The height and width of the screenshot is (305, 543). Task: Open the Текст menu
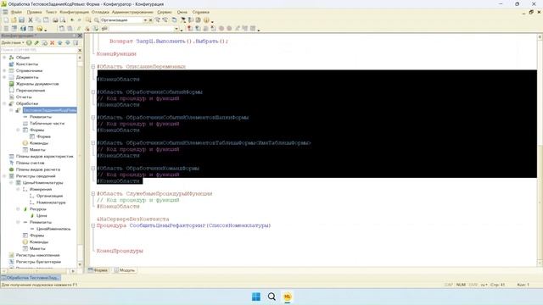(x=51, y=12)
